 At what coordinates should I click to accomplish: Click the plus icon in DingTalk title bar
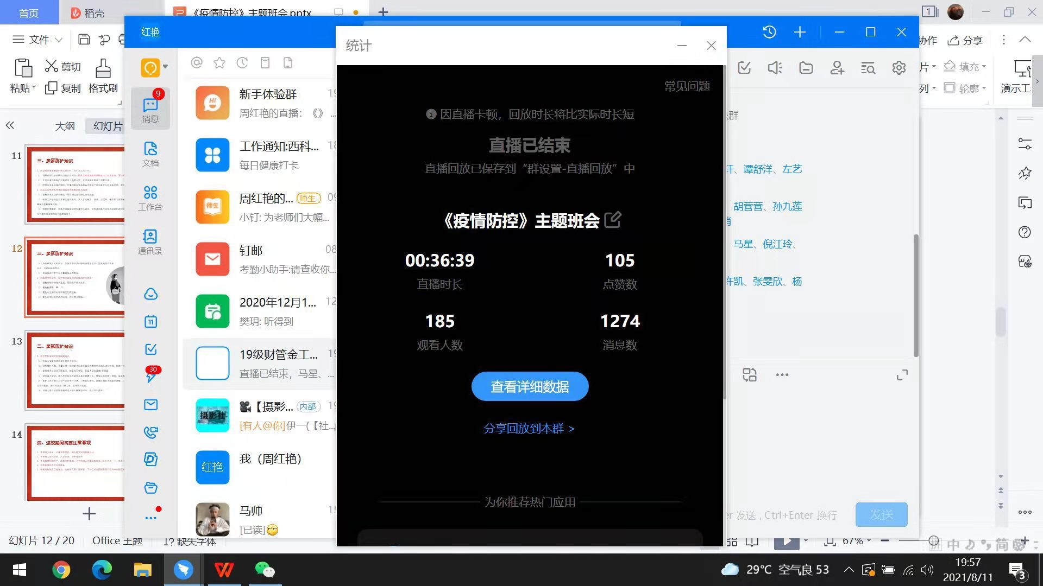pos(800,32)
